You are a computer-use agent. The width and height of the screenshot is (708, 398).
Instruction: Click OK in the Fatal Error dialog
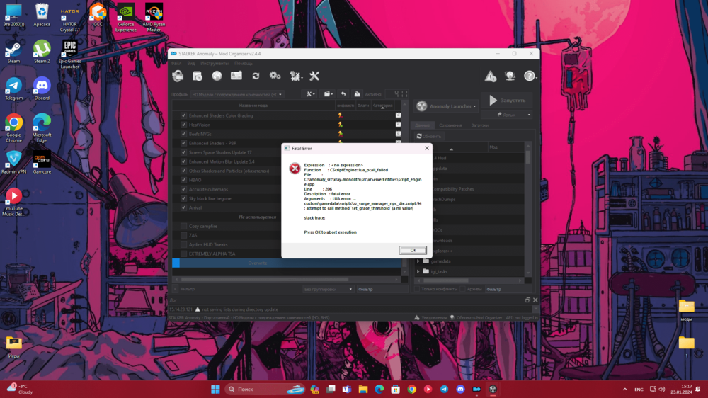[413, 250]
